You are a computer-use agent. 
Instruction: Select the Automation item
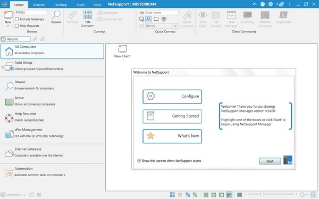coord(52,172)
